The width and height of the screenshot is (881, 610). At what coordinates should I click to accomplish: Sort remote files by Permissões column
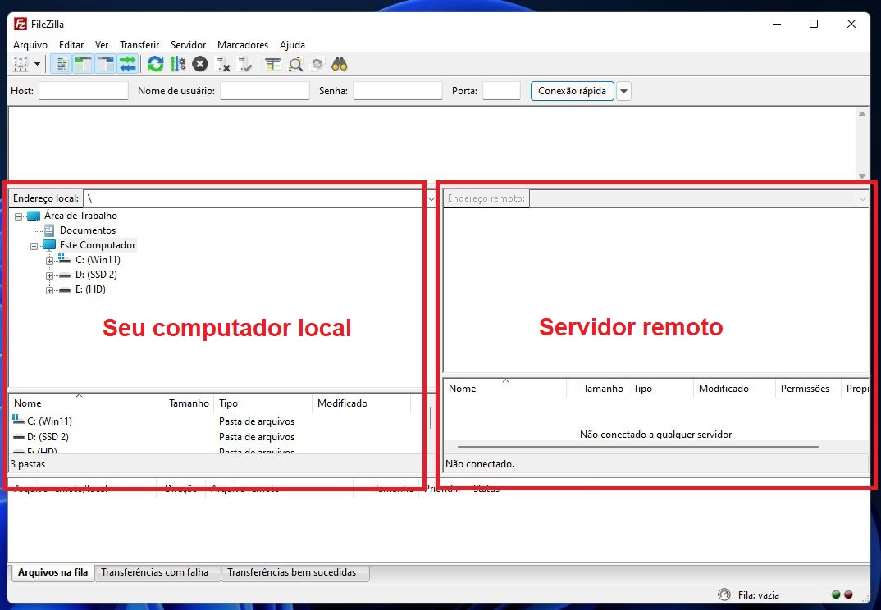809,389
